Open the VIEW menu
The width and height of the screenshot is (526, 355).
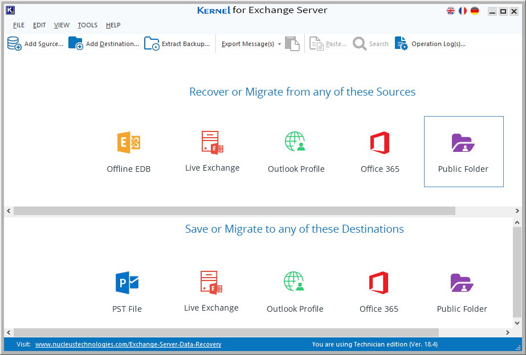62,25
